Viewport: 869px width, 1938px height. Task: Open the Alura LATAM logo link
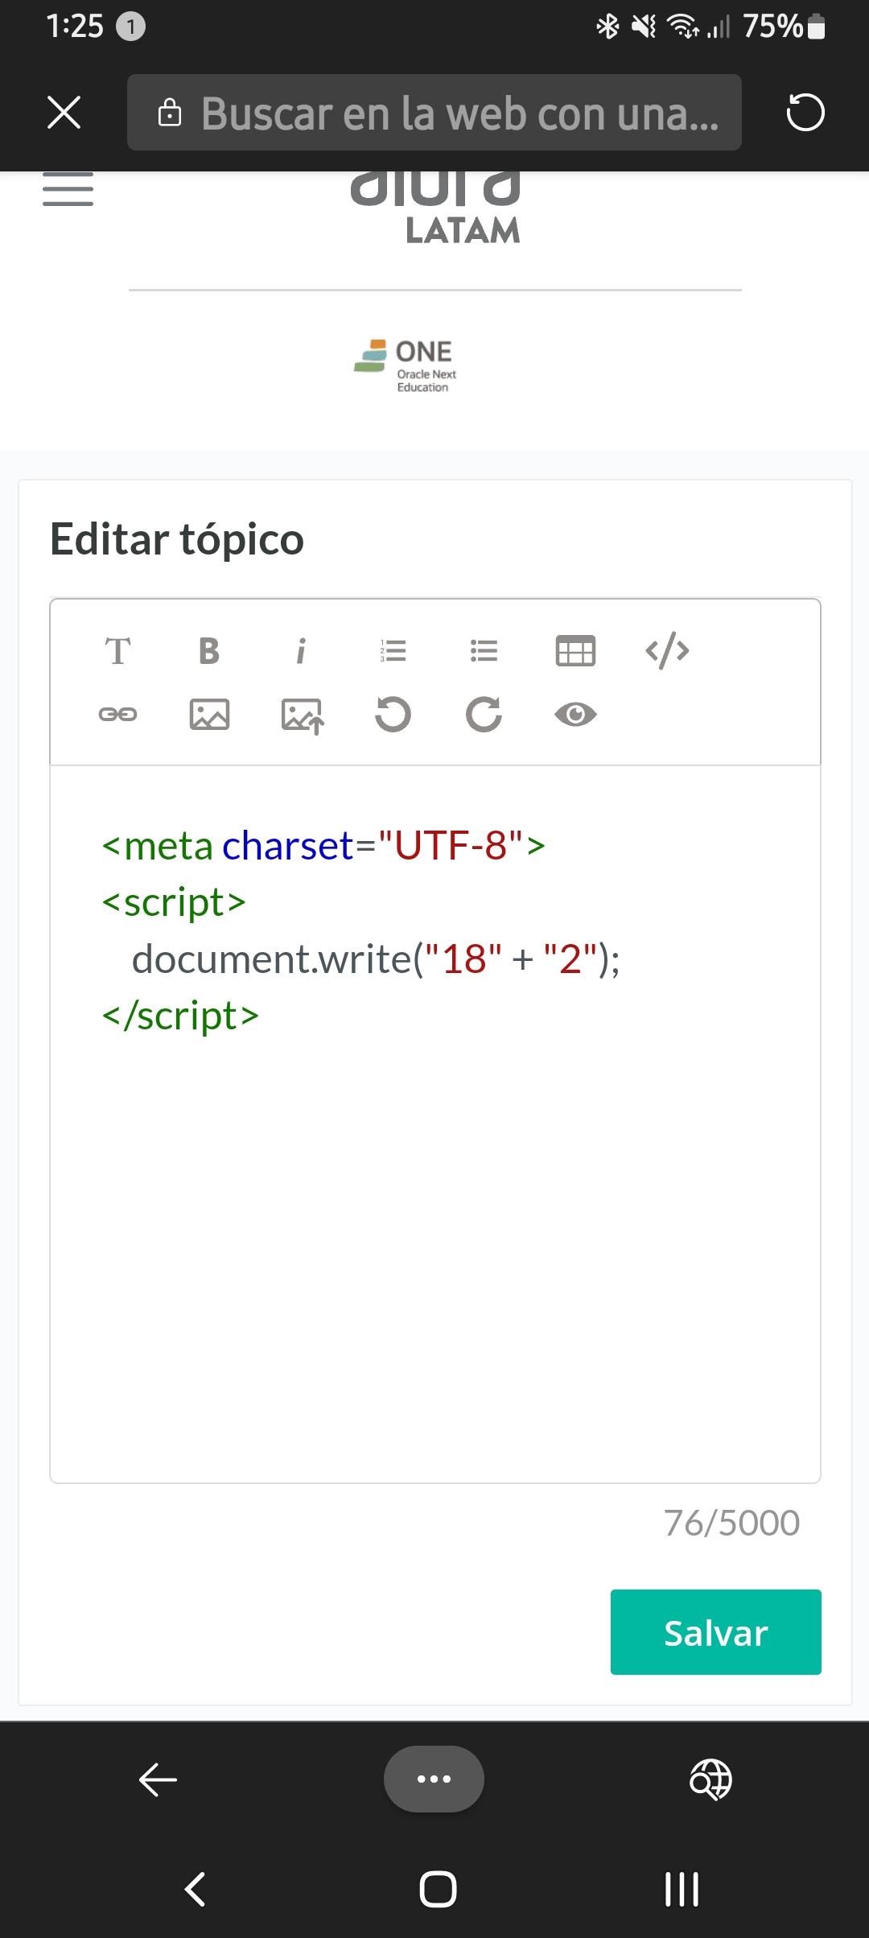pyautogui.click(x=435, y=207)
